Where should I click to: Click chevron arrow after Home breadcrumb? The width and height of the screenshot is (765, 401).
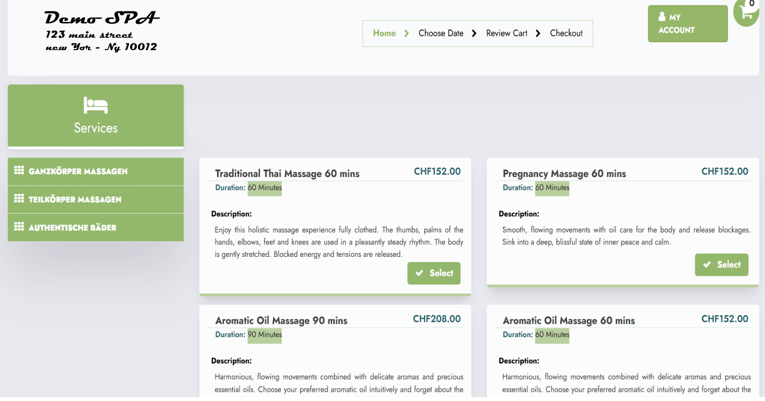pos(406,33)
